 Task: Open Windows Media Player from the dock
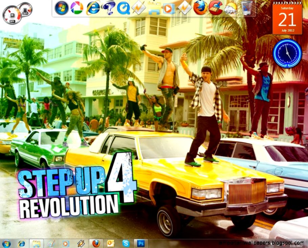pyautogui.click(x=168, y=7)
